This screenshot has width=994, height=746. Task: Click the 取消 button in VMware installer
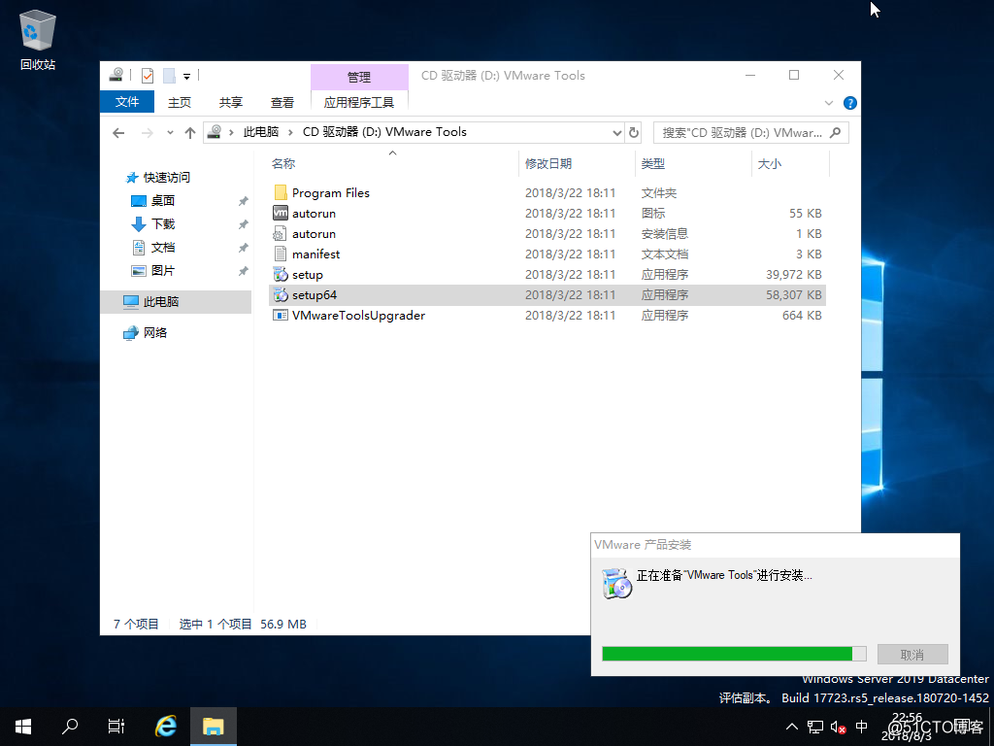pos(912,654)
